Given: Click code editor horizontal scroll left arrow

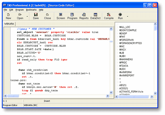Looking at the screenshot, I should coord(5,96).
